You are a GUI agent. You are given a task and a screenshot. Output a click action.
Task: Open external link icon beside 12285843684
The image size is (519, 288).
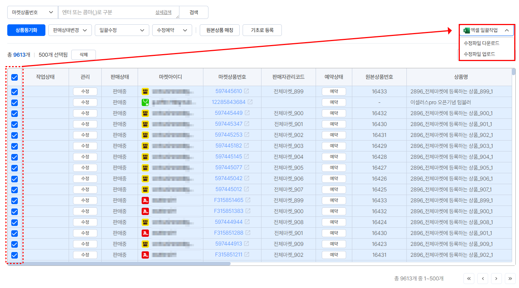250,102
